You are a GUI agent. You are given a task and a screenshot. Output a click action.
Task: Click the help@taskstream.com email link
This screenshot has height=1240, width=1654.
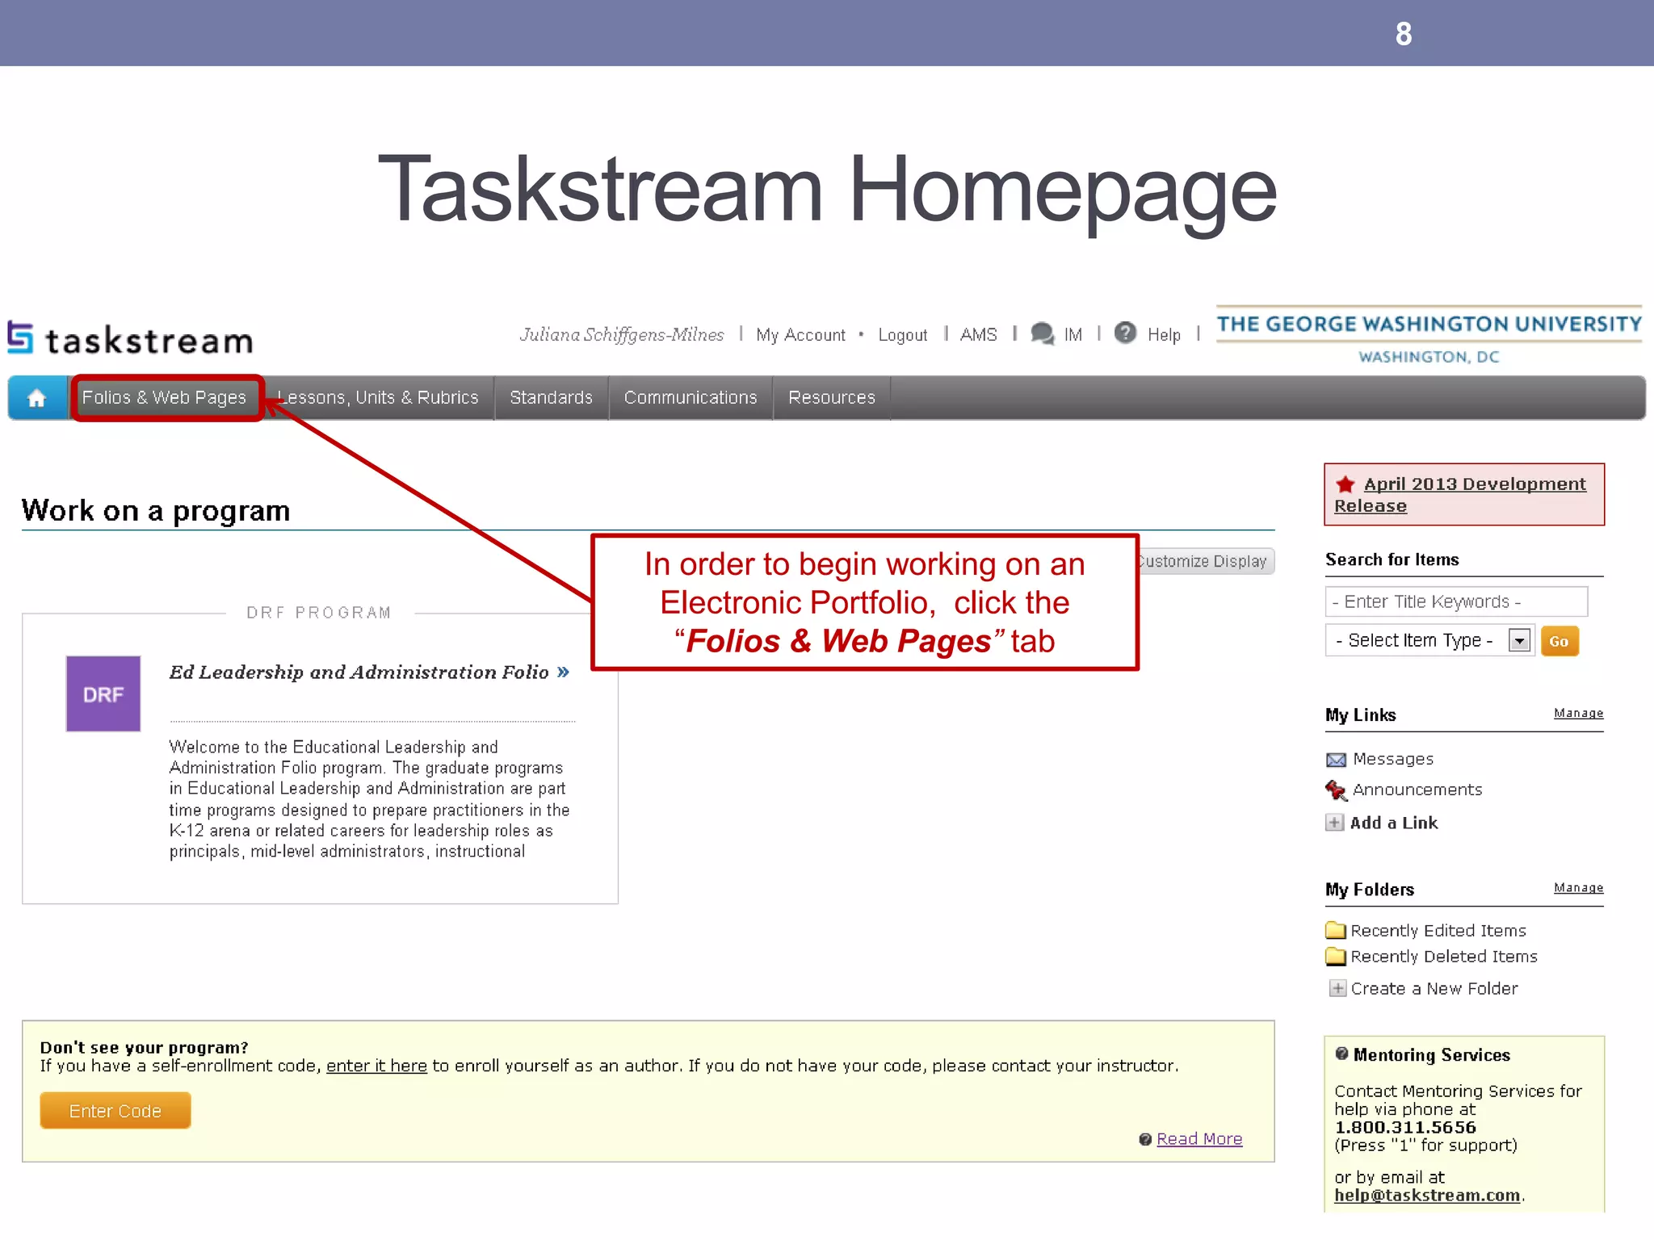1427,1196
